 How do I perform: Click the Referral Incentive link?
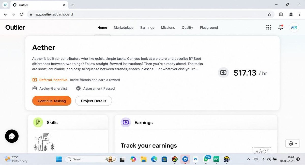click(x=53, y=80)
